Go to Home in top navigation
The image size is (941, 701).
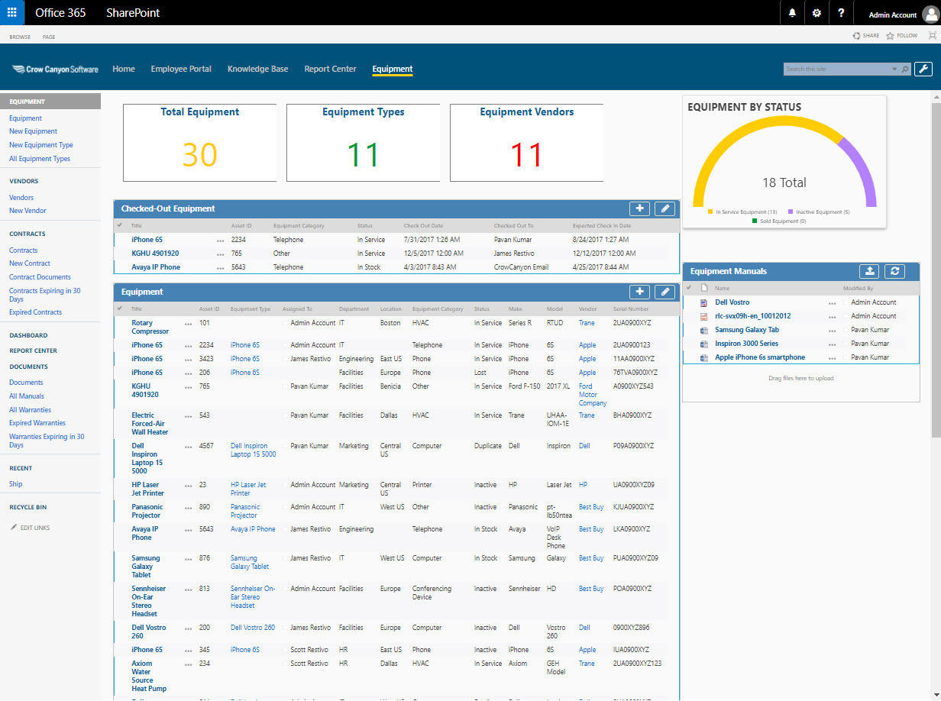[x=124, y=69]
